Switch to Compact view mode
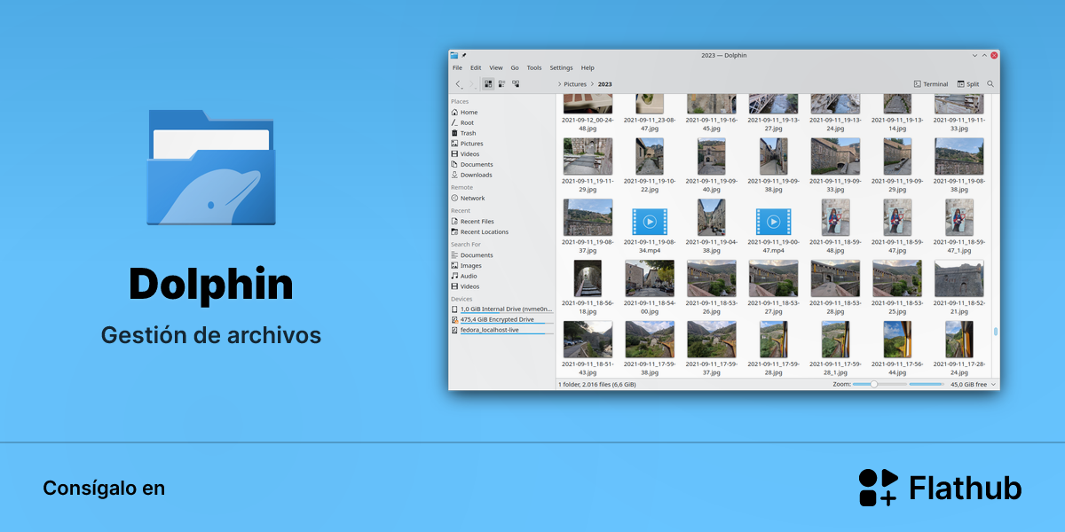The image size is (1065, 532). coord(501,84)
